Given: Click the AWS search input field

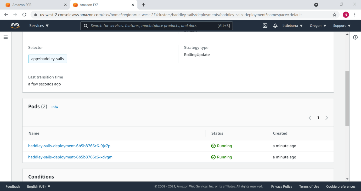Looking at the screenshot, I should point(156,26).
